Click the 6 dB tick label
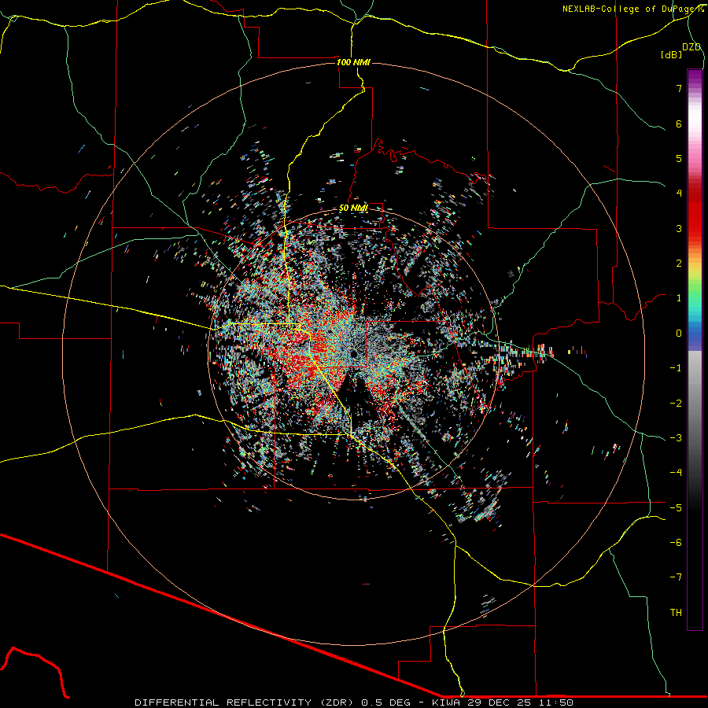This screenshot has height=708, width=708. pos(679,124)
